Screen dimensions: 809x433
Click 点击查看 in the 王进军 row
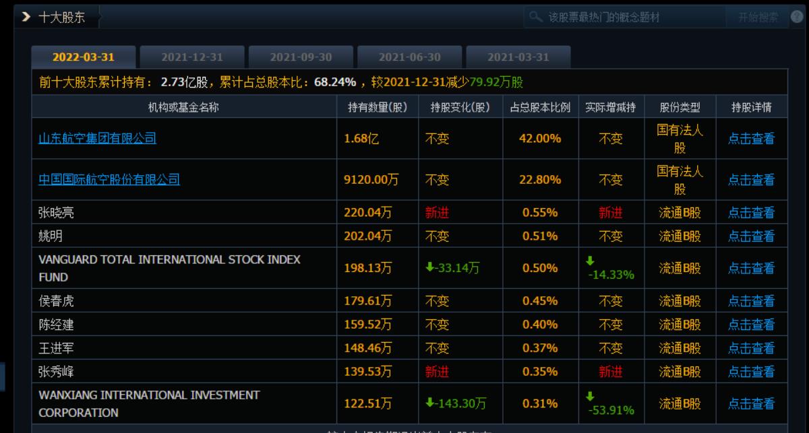pyautogui.click(x=751, y=348)
